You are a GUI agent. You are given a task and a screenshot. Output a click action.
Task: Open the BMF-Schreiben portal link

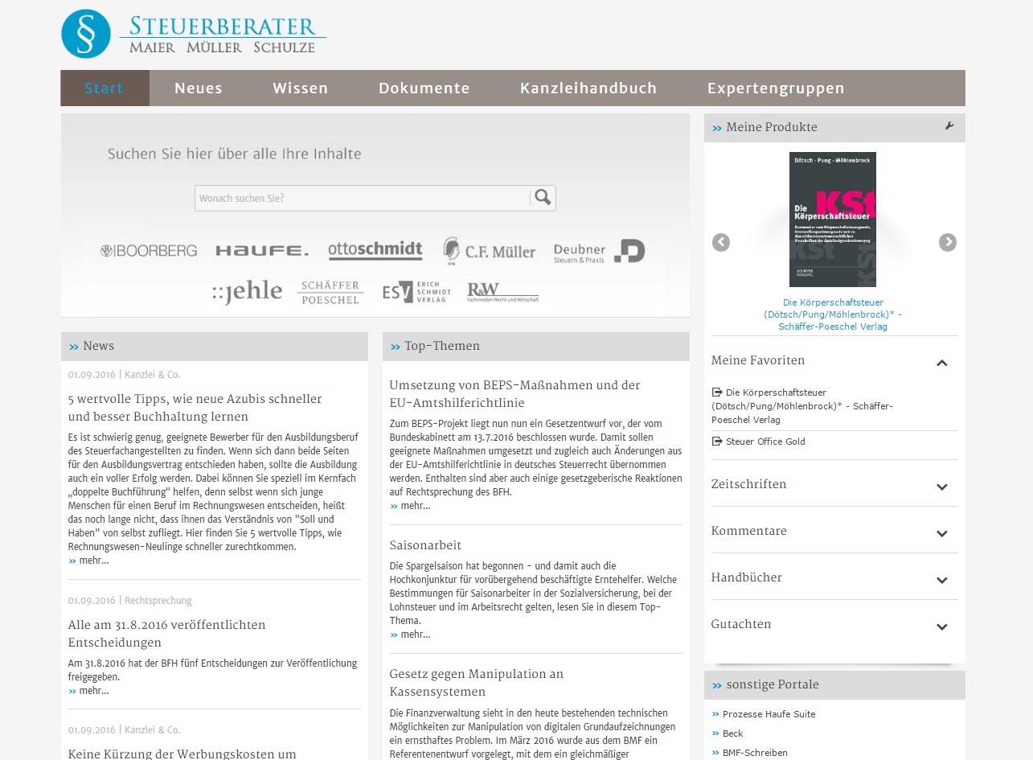pos(755,753)
